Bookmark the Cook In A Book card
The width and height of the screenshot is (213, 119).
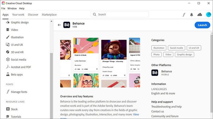tap(97, 69)
